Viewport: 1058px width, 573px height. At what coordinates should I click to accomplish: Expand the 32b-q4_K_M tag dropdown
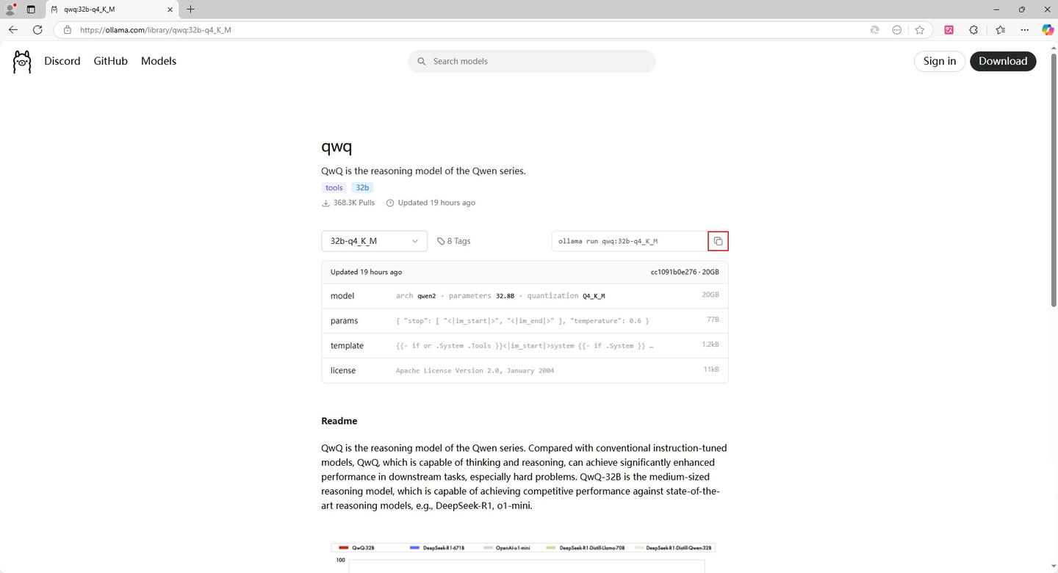[x=374, y=241]
